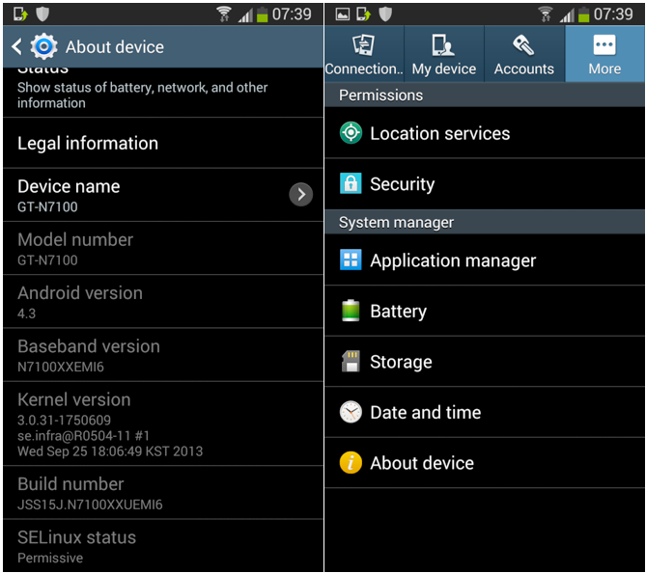Tap the Storage SD card icon

351,362
